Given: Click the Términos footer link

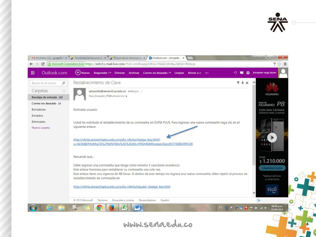Looking at the screenshot, I should [x=102, y=200].
